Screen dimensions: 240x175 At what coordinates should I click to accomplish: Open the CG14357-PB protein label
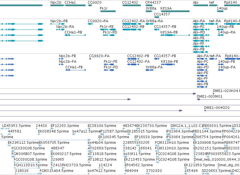165,56
